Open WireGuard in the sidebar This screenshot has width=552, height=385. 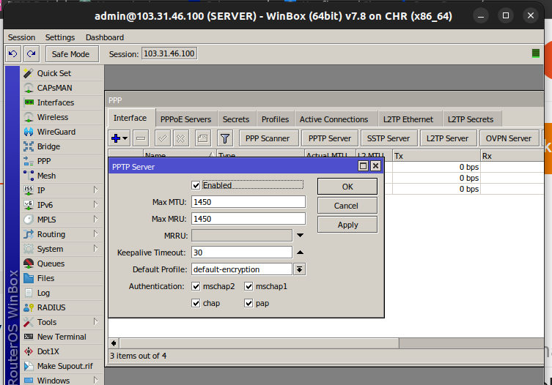[x=62, y=132]
